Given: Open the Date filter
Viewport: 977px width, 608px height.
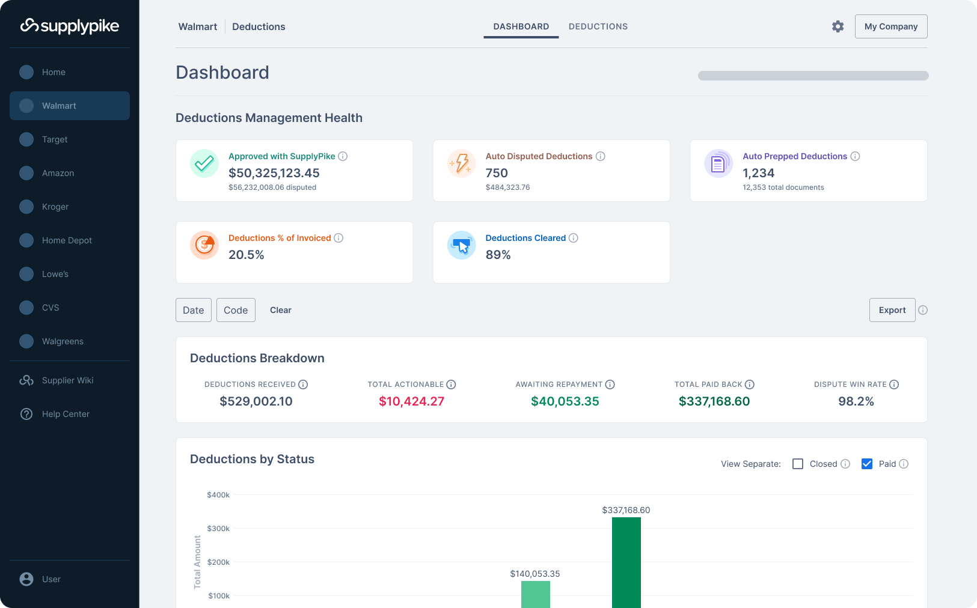Looking at the screenshot, I should 194,310.
